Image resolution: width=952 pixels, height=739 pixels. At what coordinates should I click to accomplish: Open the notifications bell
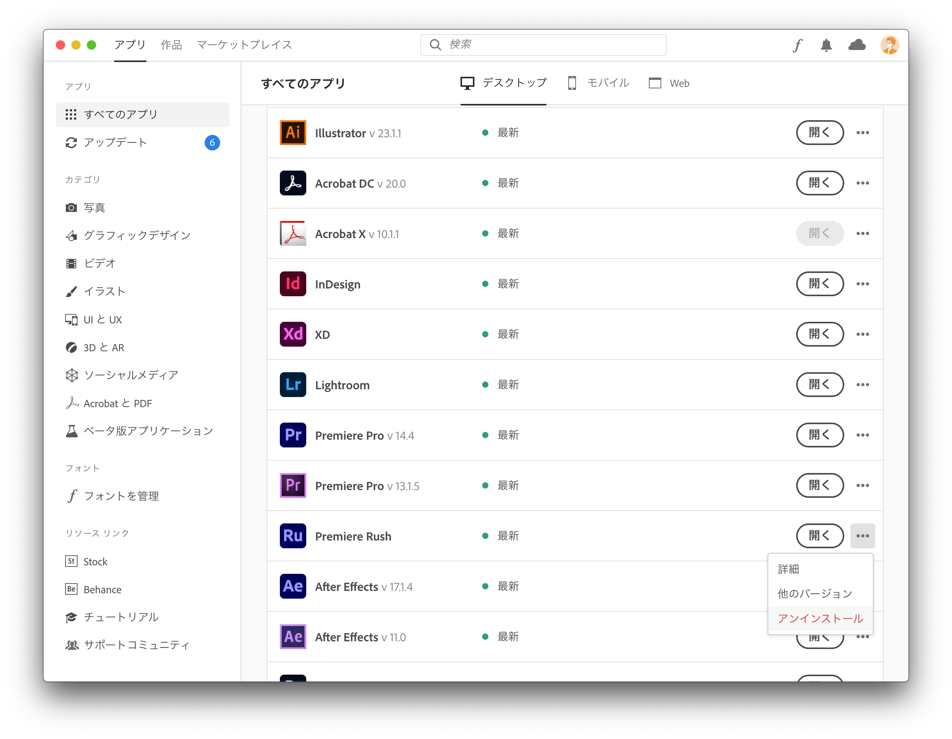tap(826, 45)
